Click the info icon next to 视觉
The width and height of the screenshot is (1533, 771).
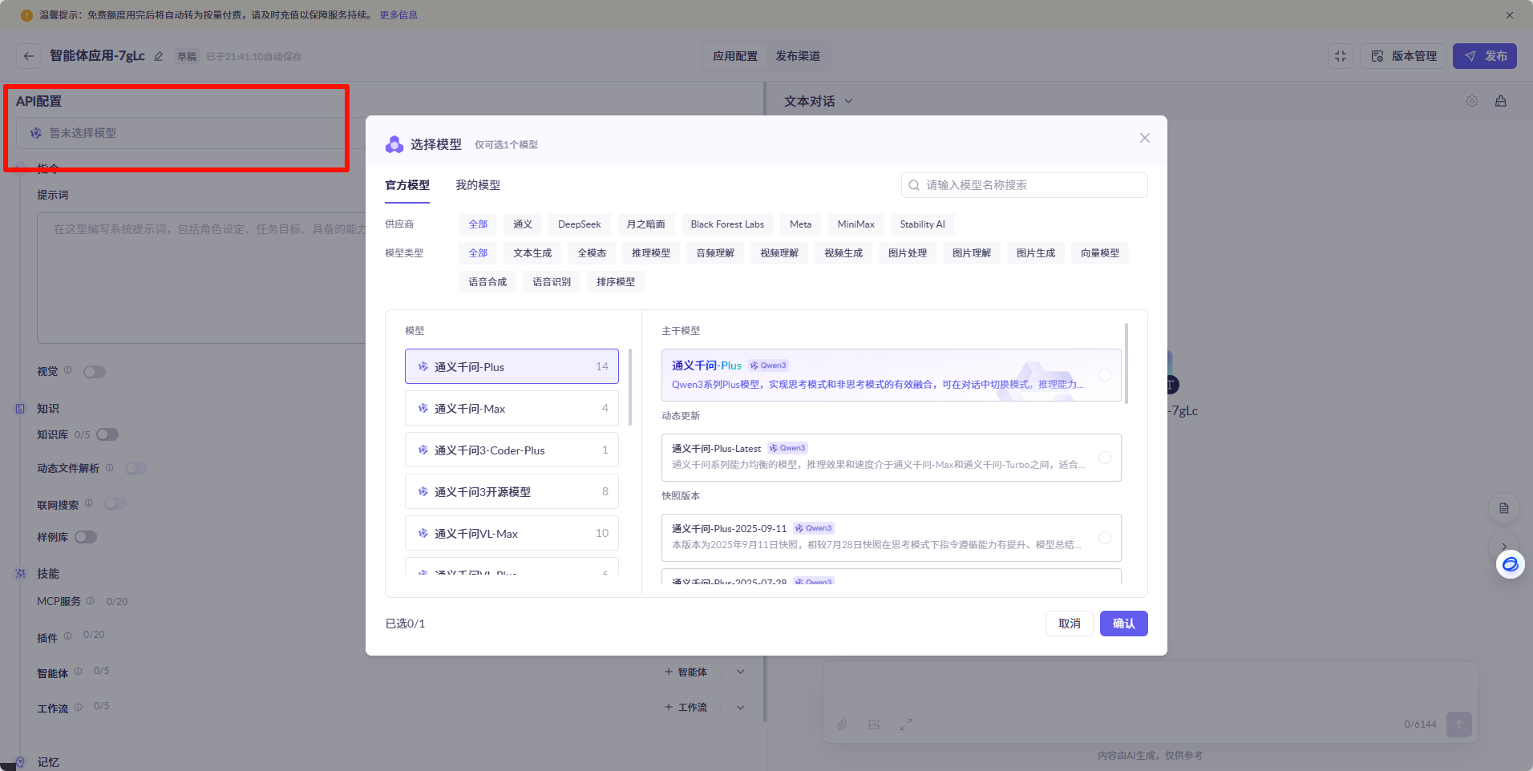[68, 370]
